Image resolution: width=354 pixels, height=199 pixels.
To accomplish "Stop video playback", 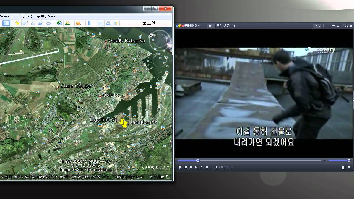I will pyautogui.click(x=186, y=167).
